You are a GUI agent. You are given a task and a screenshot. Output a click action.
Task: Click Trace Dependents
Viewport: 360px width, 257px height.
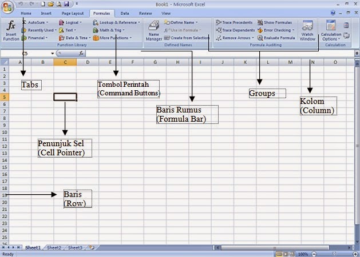pos(235,30)
